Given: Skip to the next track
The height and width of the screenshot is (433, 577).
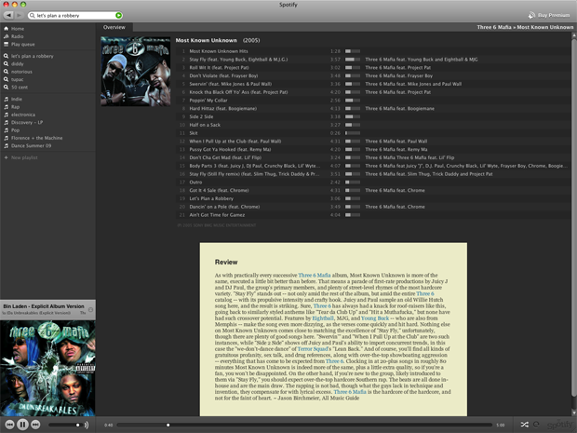Looking at the screenshot, I should [35, 425].
